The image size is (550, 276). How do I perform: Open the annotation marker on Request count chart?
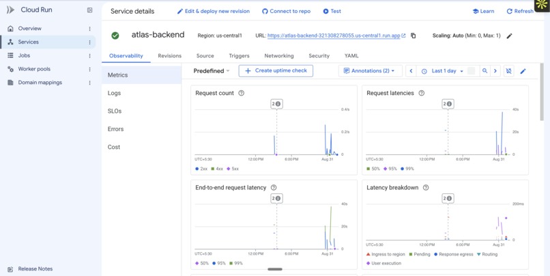click(276, 104)
